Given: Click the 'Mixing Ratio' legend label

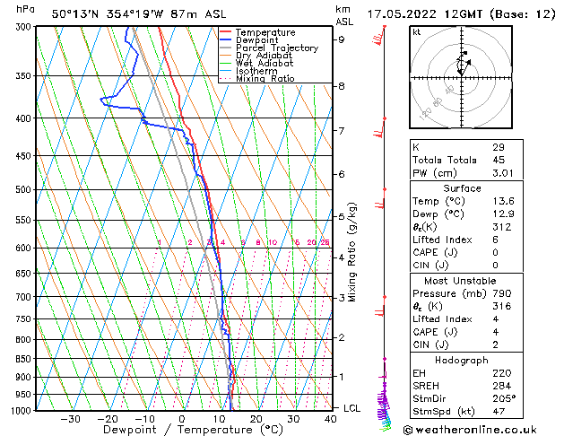Looking at the screenshot, I should click(265, 78).
